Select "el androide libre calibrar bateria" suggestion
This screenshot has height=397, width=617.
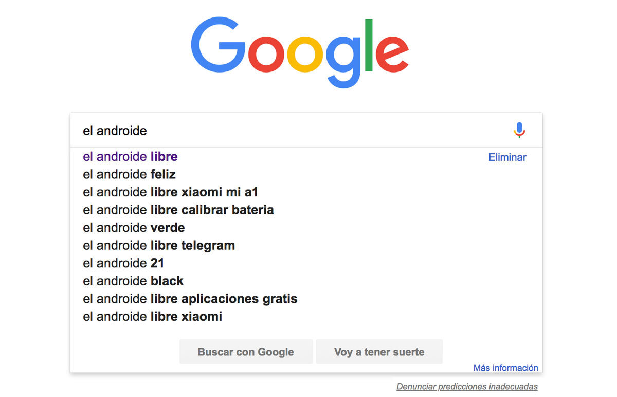click(178, 210)
